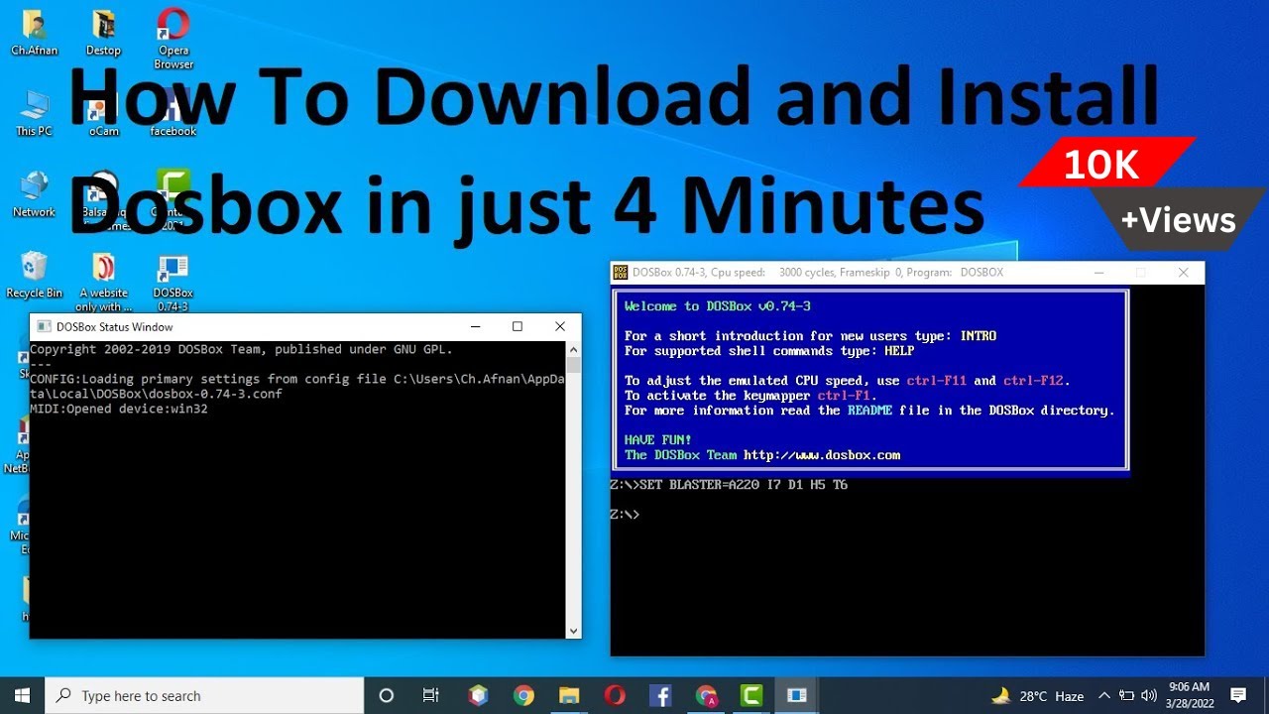Minimize the DOSBox 0.74-3 emulator window

click(1098, 272)
